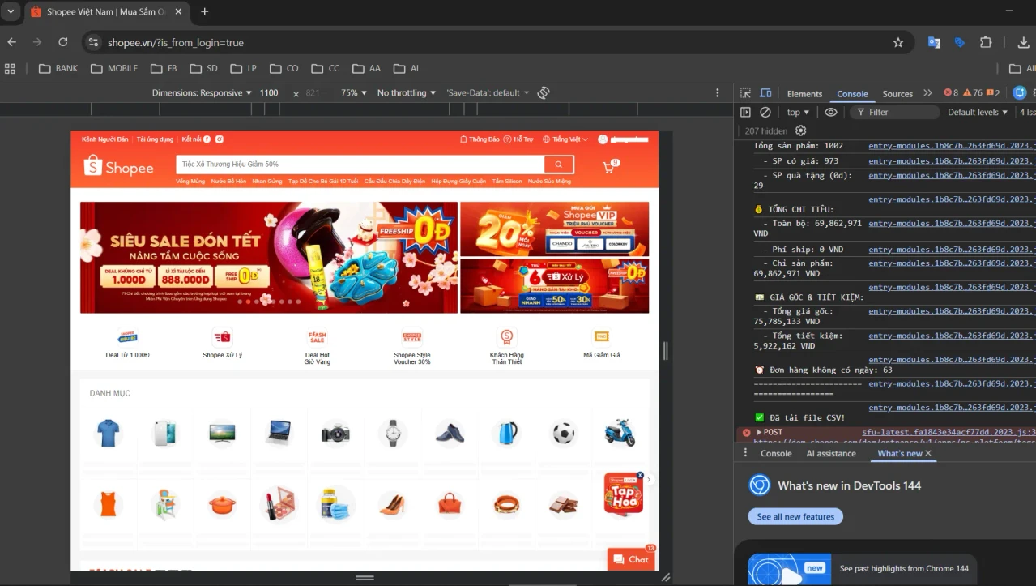Open the drawer three-dot menu
This screenshot has height=586, width=1036.
[x=745, y=453]
